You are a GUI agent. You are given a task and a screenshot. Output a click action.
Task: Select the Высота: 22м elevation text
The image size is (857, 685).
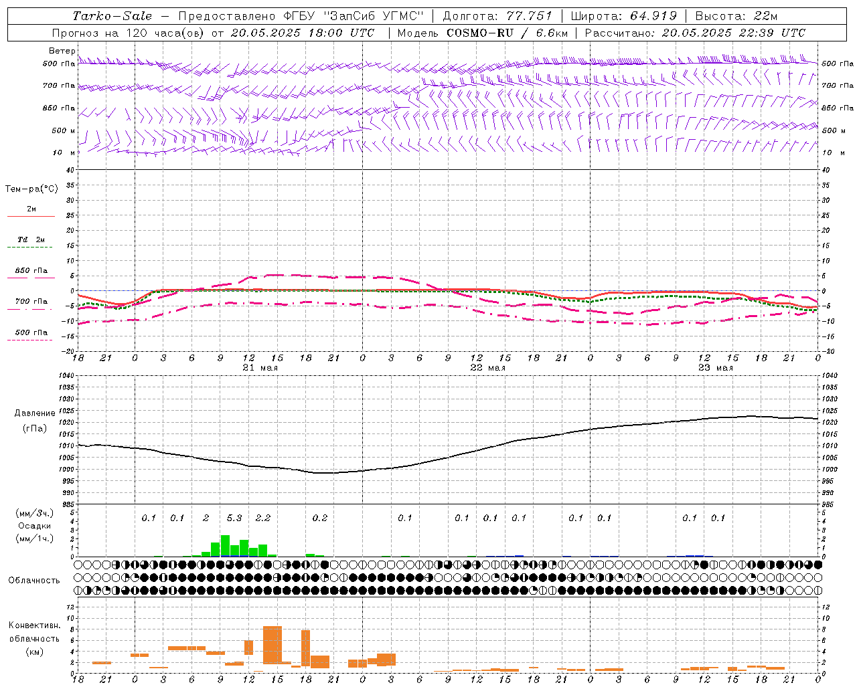737,16
